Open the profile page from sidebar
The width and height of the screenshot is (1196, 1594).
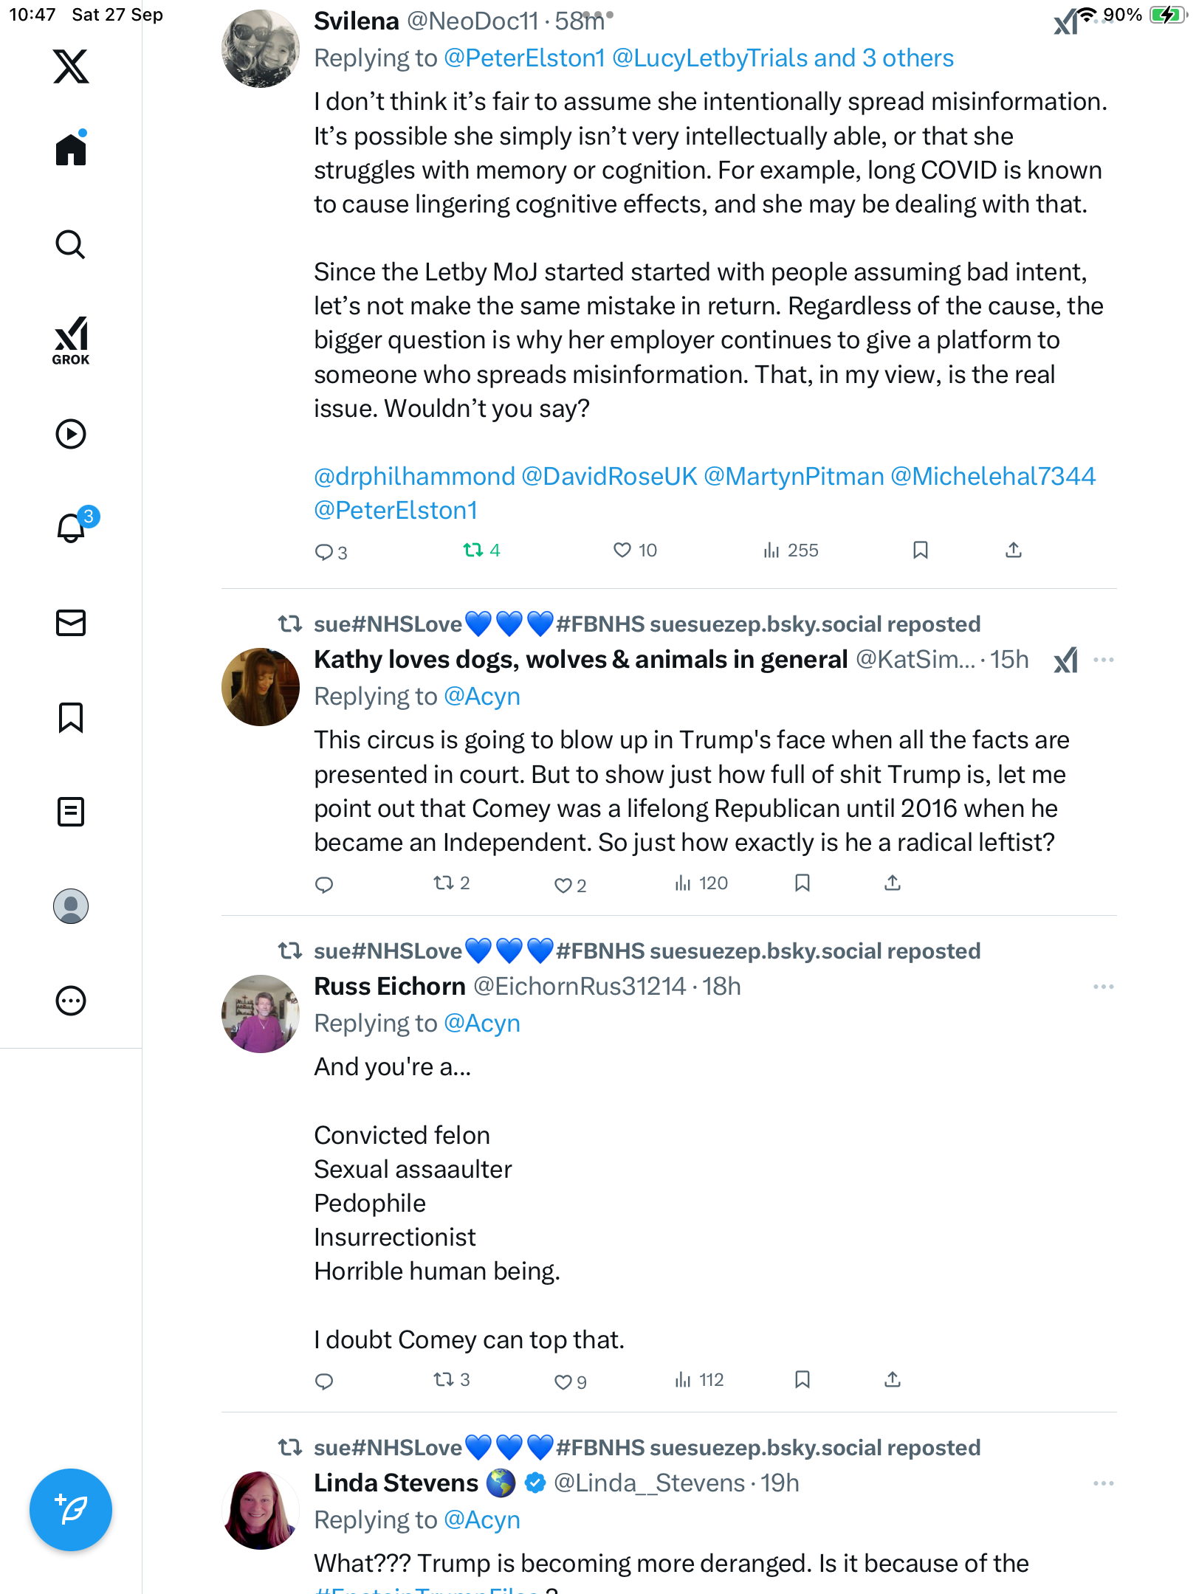click(x=71, y=906)
